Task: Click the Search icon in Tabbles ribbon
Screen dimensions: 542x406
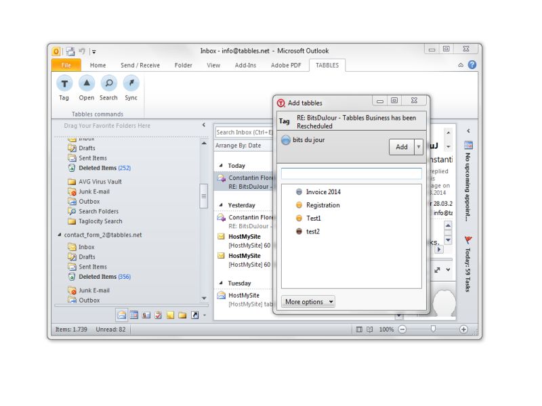Action: click(109, 83)
